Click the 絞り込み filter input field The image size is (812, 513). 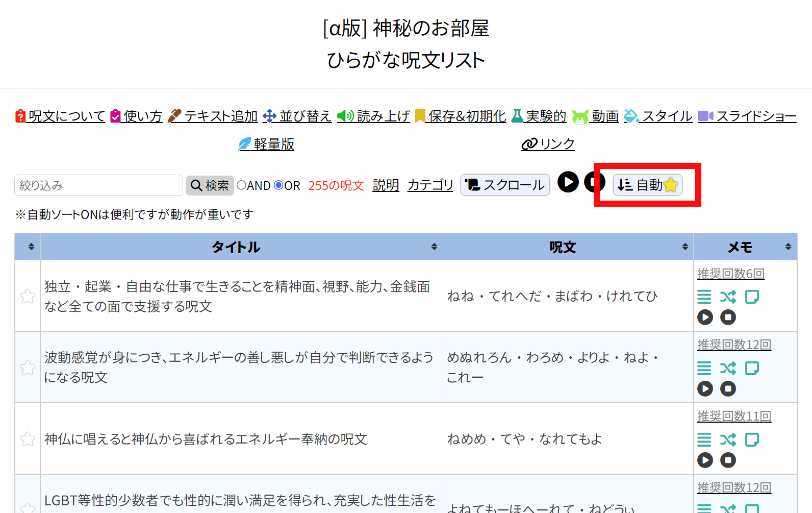pos(98,185)
